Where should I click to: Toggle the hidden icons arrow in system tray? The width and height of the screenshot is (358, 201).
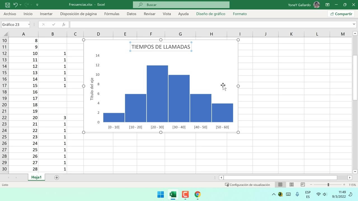tap(274, 194)
